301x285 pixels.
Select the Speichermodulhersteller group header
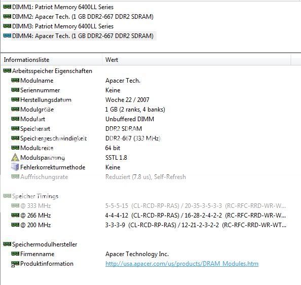40,244
